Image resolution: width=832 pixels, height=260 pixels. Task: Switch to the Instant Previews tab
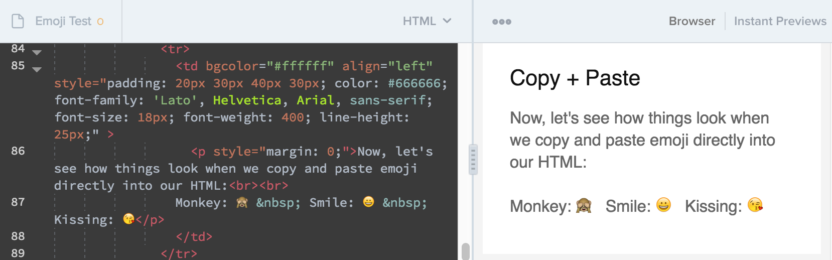[780, 21]
